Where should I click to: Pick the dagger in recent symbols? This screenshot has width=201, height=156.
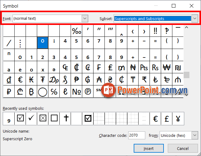[65, 119]
